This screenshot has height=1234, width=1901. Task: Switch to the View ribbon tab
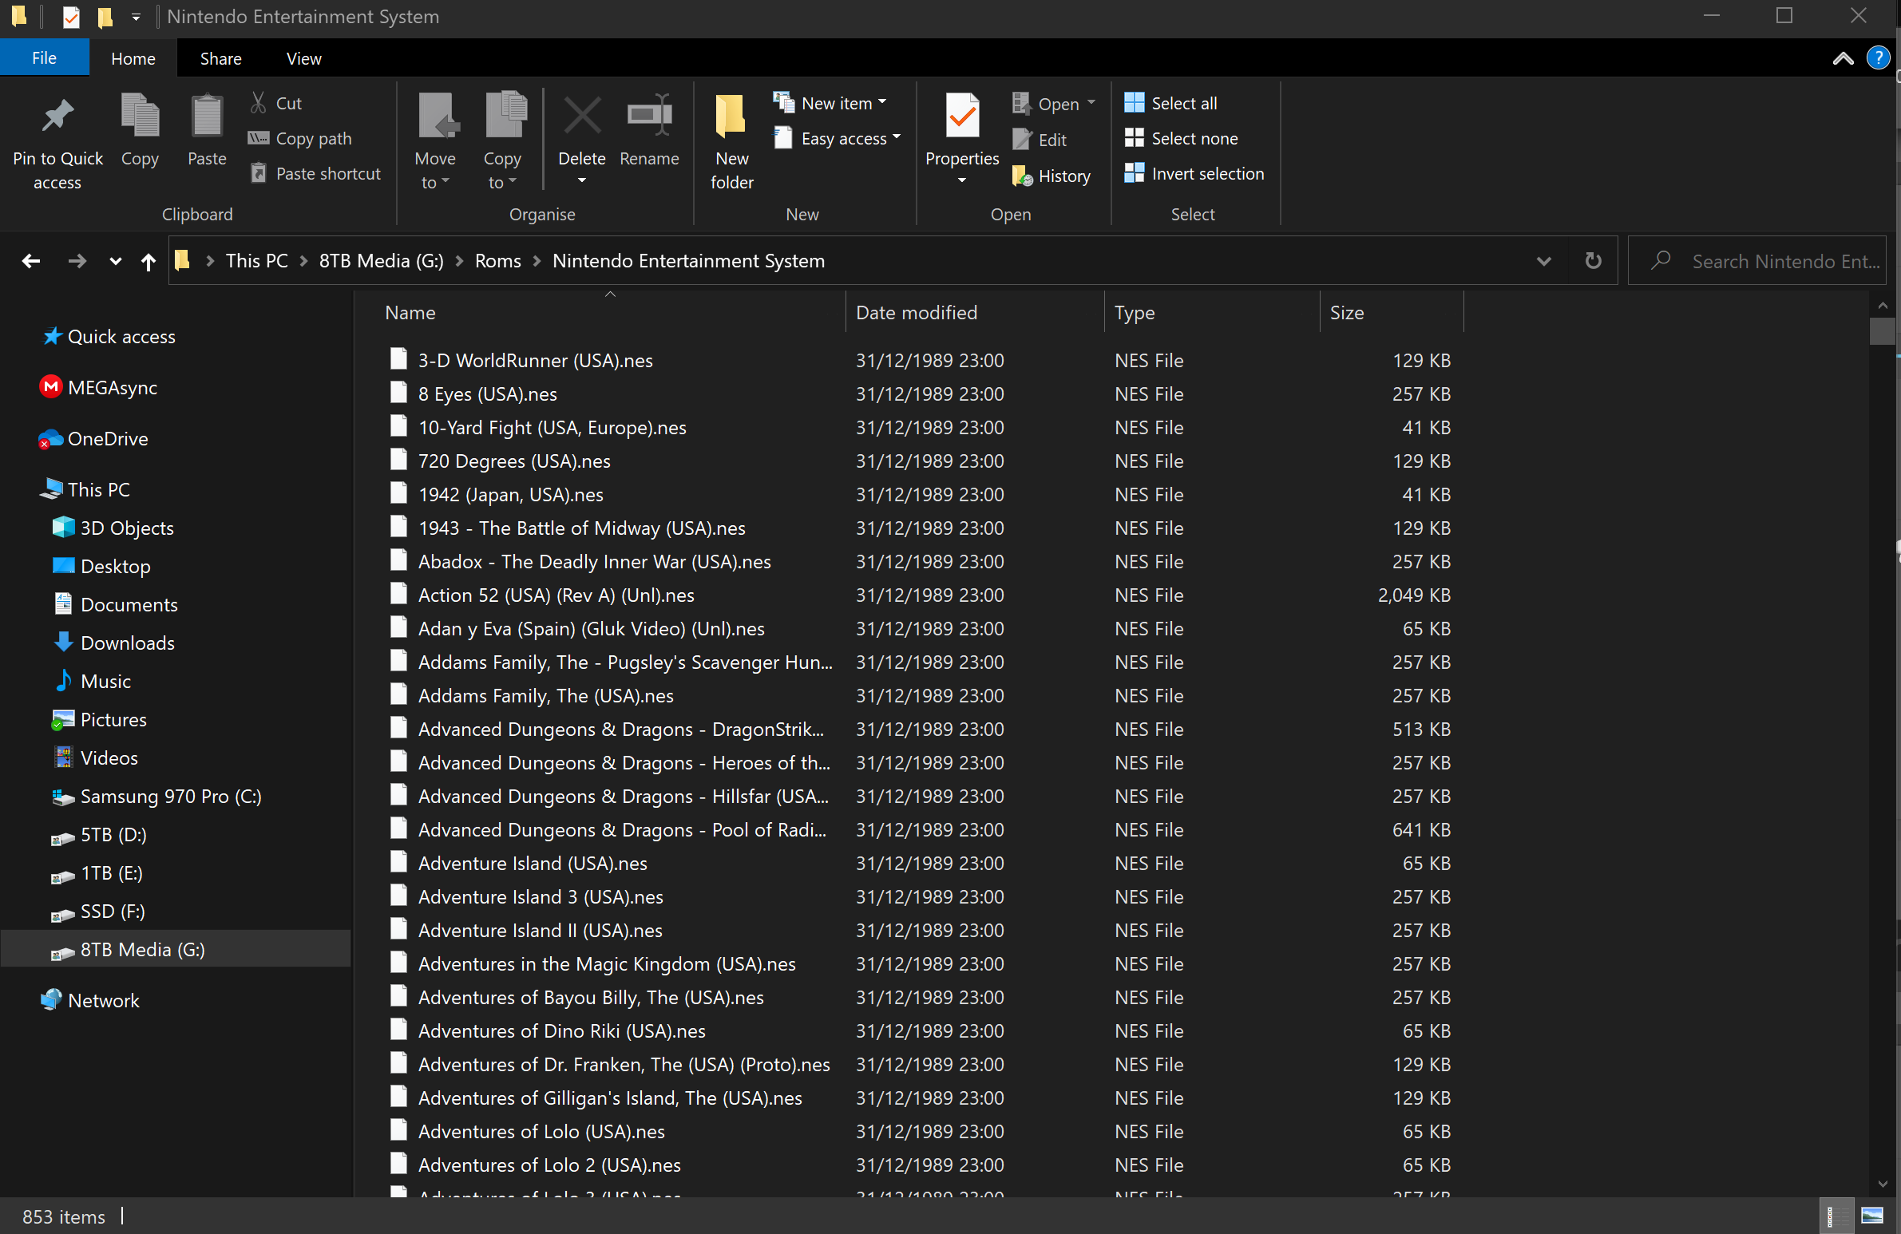tap(303, 58)
